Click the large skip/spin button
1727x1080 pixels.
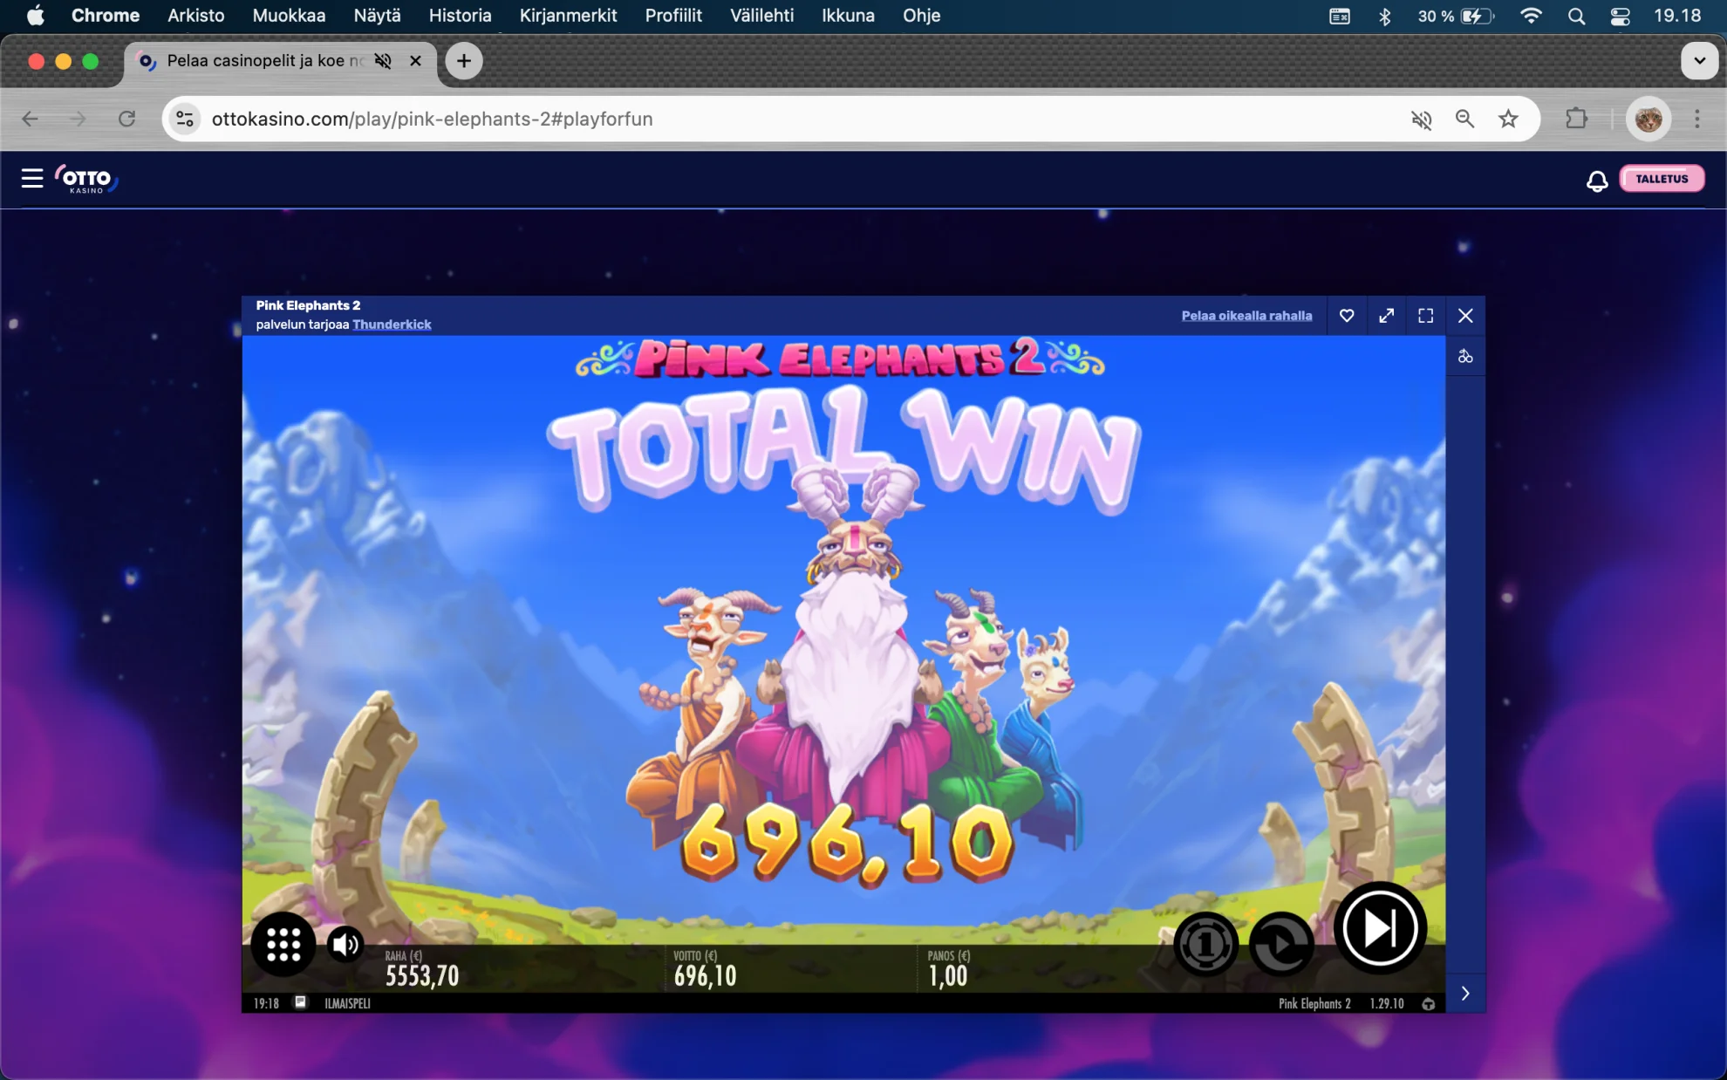pos(1379,928)
